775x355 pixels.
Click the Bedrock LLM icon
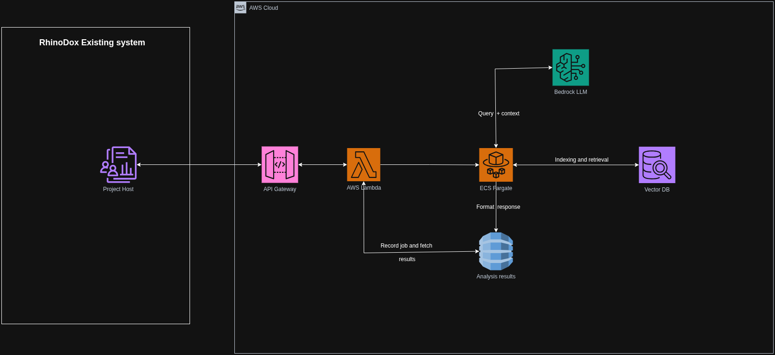pos(571,67)
